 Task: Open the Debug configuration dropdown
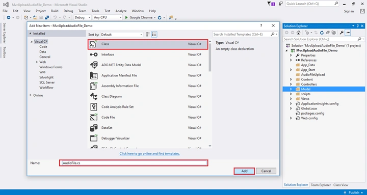coord(83,17)
